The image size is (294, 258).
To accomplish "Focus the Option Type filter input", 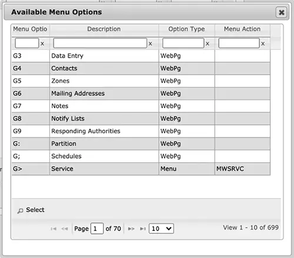I will pos(183,43).
